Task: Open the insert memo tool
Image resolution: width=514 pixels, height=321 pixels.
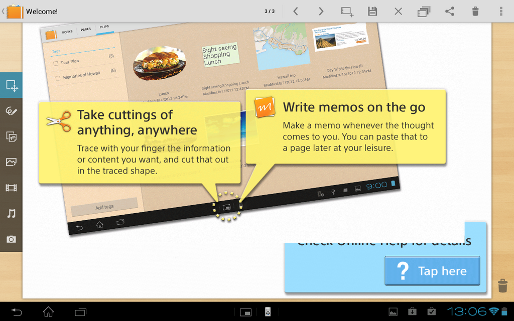Action: 11,136
